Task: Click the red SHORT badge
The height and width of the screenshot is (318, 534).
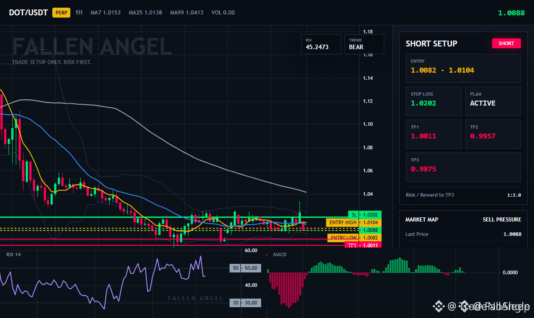Action: coord(506,43)
